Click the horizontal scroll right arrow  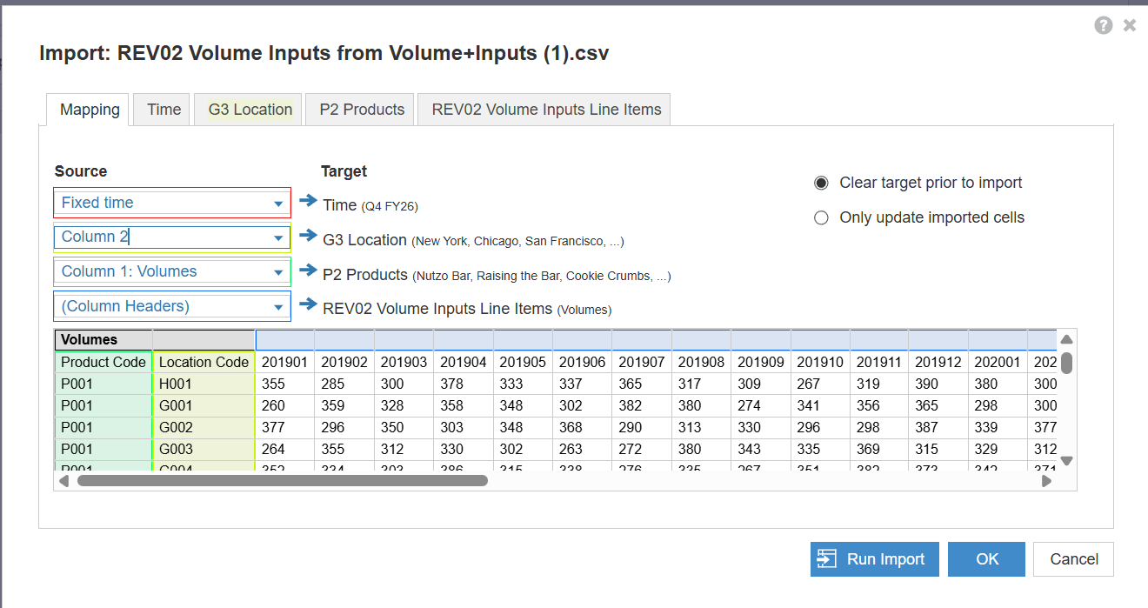(x=1046, y=480)
